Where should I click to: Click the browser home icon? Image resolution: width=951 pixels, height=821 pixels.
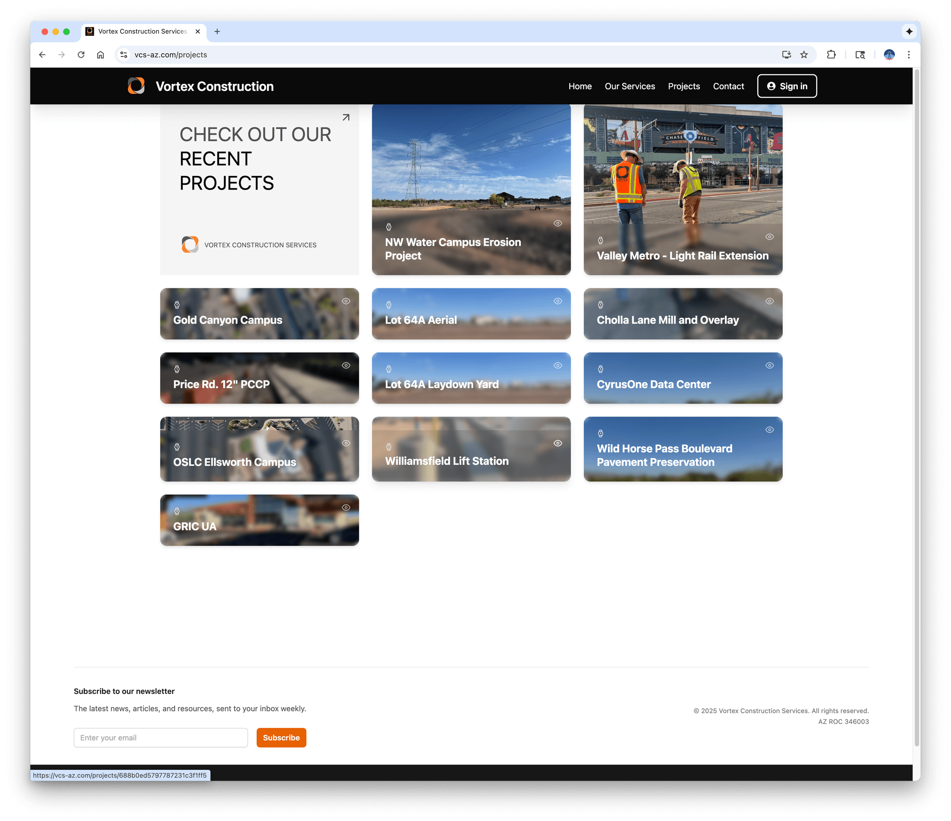(x=100, y=55)
